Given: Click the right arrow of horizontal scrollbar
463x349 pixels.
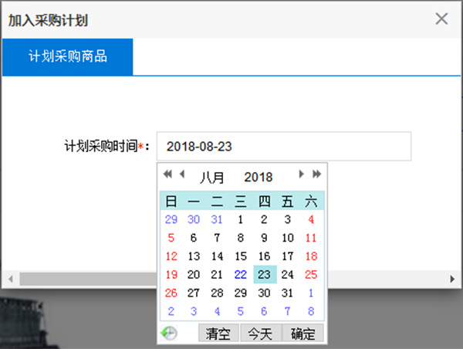Looking at the screenshot, I should tap(453, 278).
